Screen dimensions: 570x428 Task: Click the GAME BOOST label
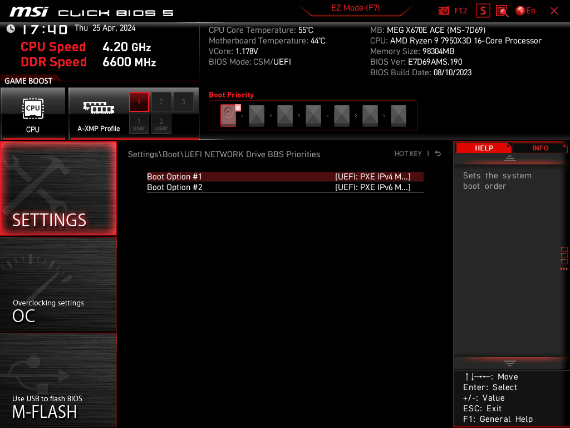click(x=28, y=81)
